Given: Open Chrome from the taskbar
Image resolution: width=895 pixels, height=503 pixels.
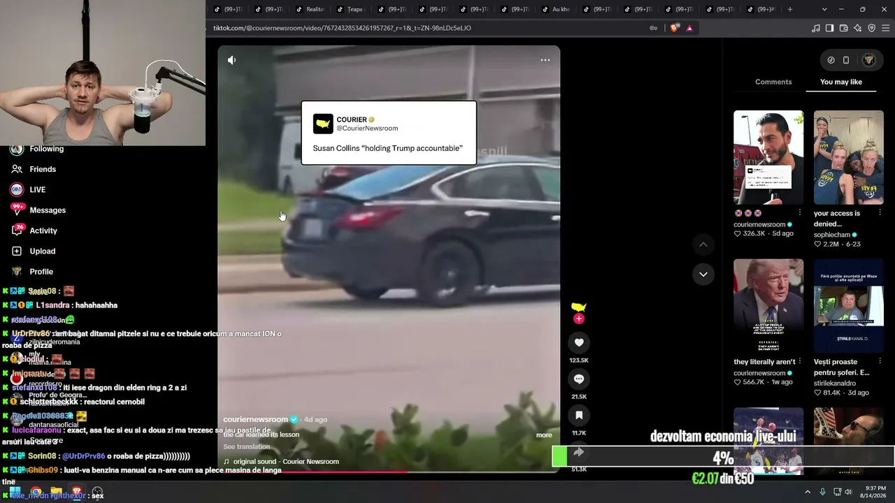Looking at the screenshot, I should tap(36, 492).
